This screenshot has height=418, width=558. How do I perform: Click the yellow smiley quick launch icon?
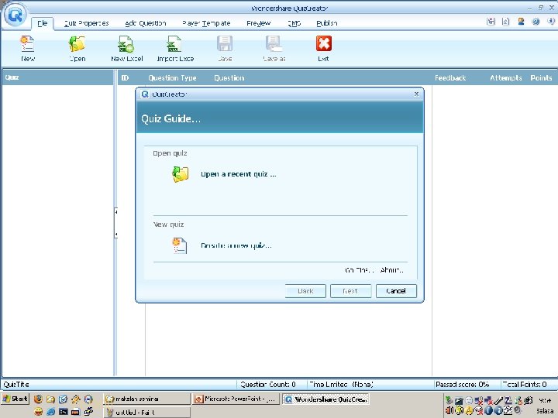pyautogui.click(x=38, y=411)
